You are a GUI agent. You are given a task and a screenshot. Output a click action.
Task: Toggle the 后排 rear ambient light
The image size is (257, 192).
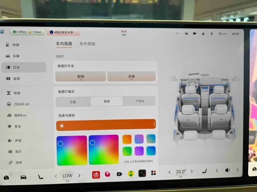coord(131,76)
